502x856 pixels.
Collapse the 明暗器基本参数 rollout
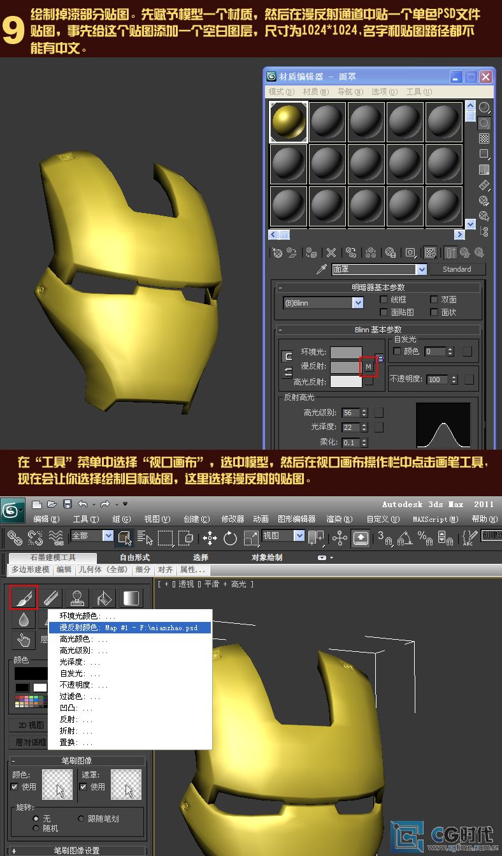tap(378, 287)
